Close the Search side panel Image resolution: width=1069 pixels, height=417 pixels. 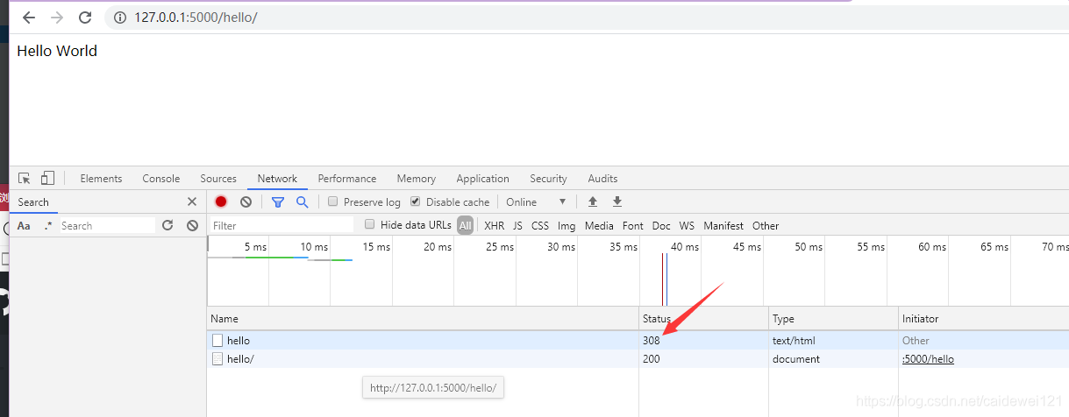click(192, 201)
